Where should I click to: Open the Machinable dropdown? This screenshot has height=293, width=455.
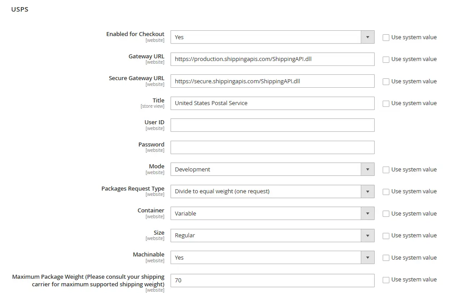pos(367,257)
